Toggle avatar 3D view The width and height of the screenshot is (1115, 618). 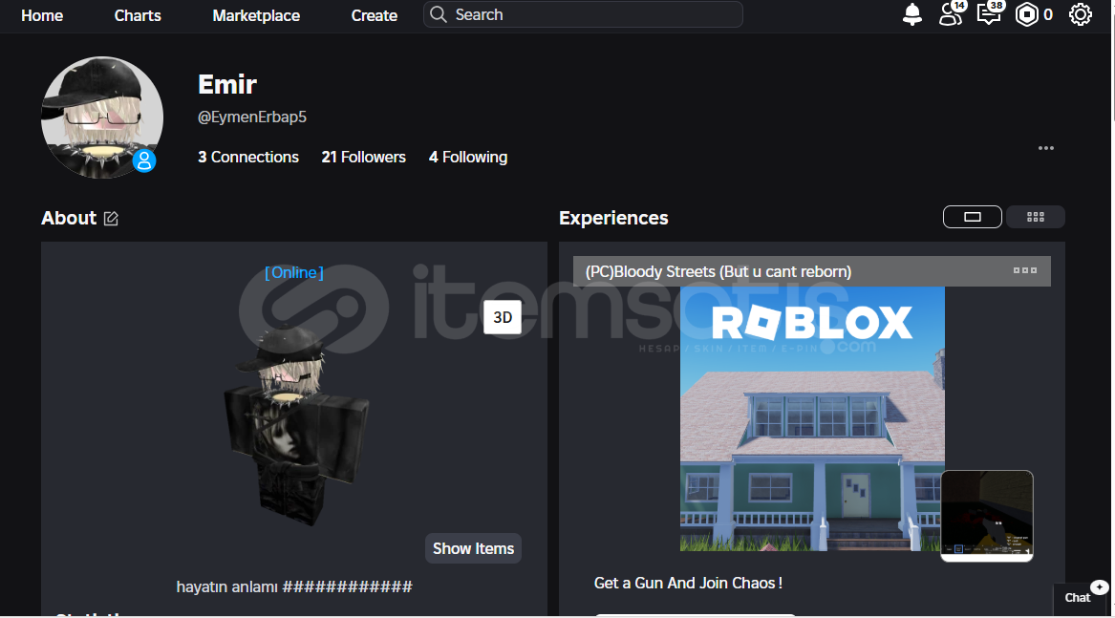click(x=502, y=317)
